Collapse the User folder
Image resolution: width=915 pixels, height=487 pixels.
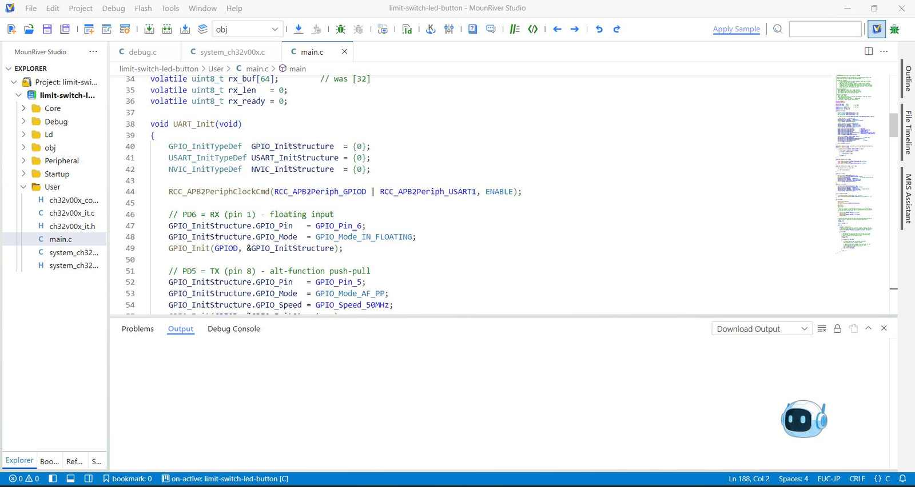point(23,187)
